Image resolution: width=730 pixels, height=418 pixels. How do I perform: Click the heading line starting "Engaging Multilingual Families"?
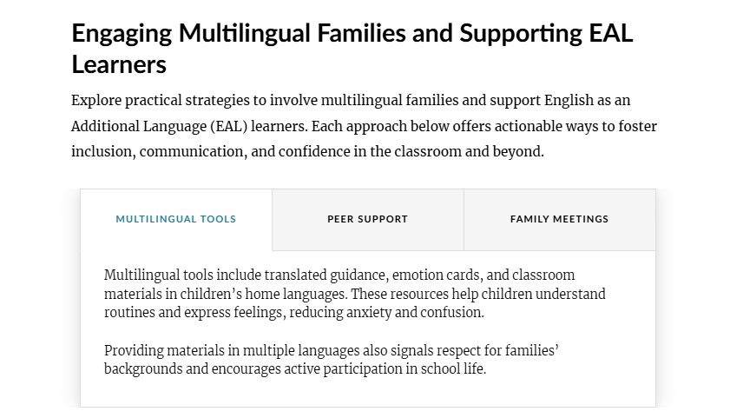pos(352,33)
